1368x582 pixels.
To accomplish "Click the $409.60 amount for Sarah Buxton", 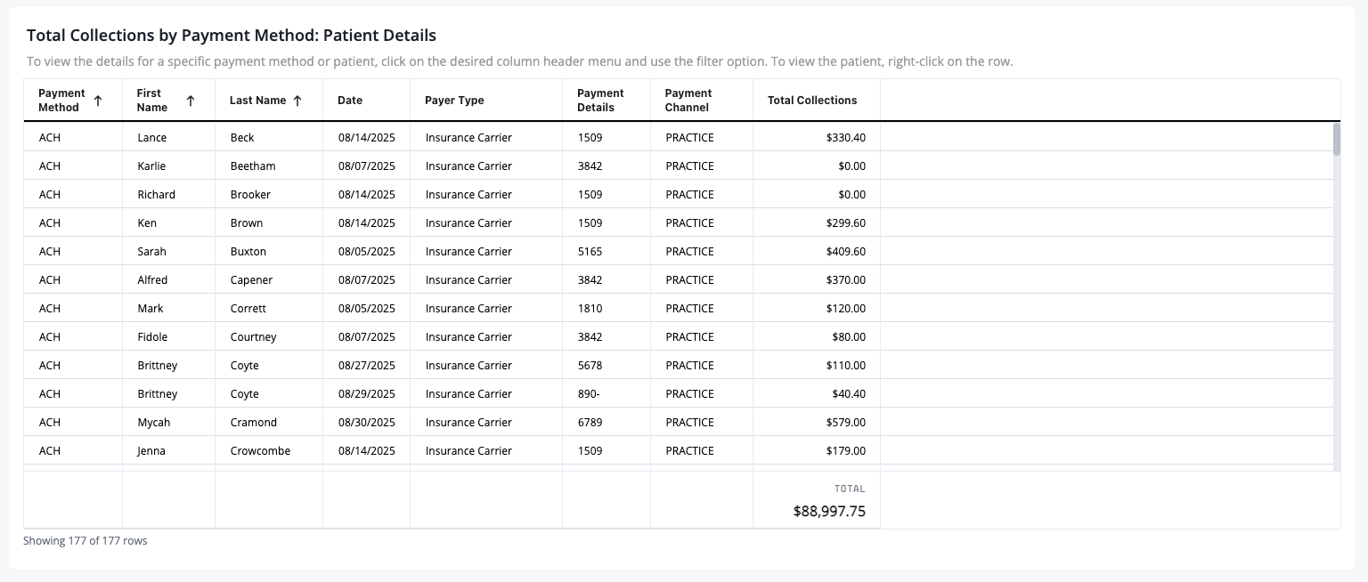I will point(846,251).
